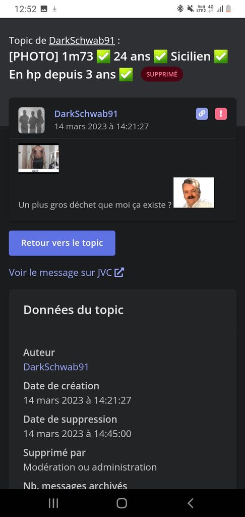Open DarkSchwab91 avatar image
Viewport: 245px width, 517px height.
[32, 120]
